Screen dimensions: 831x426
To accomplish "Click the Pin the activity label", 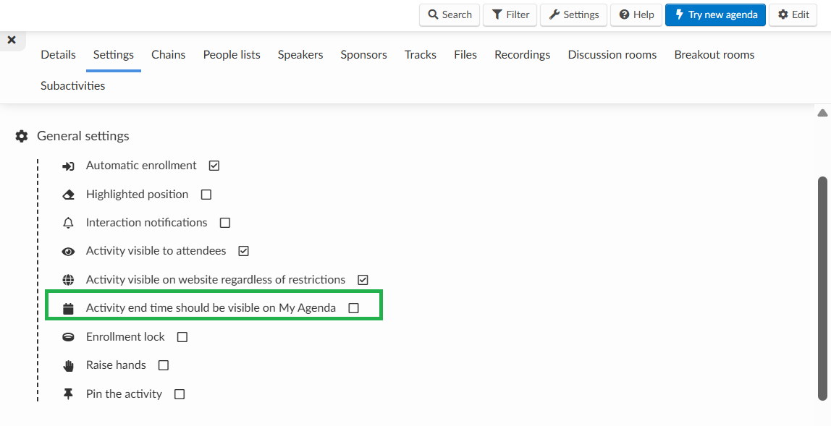I will (x=124, y=394).
